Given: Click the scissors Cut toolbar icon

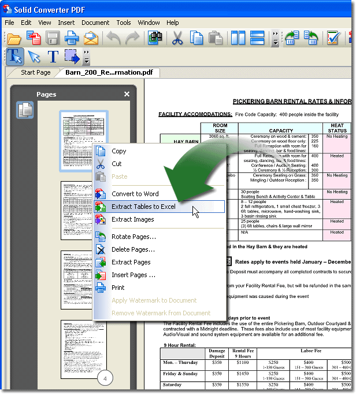Looking at the screenshot, I should click(177, 38).
